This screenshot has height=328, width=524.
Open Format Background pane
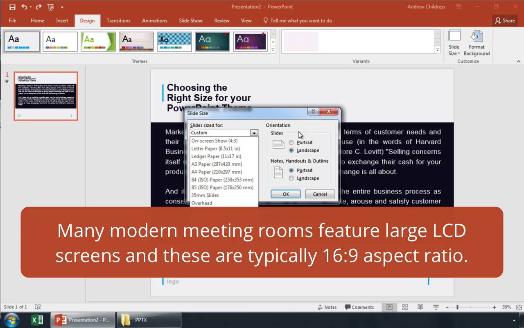(477, 43)
